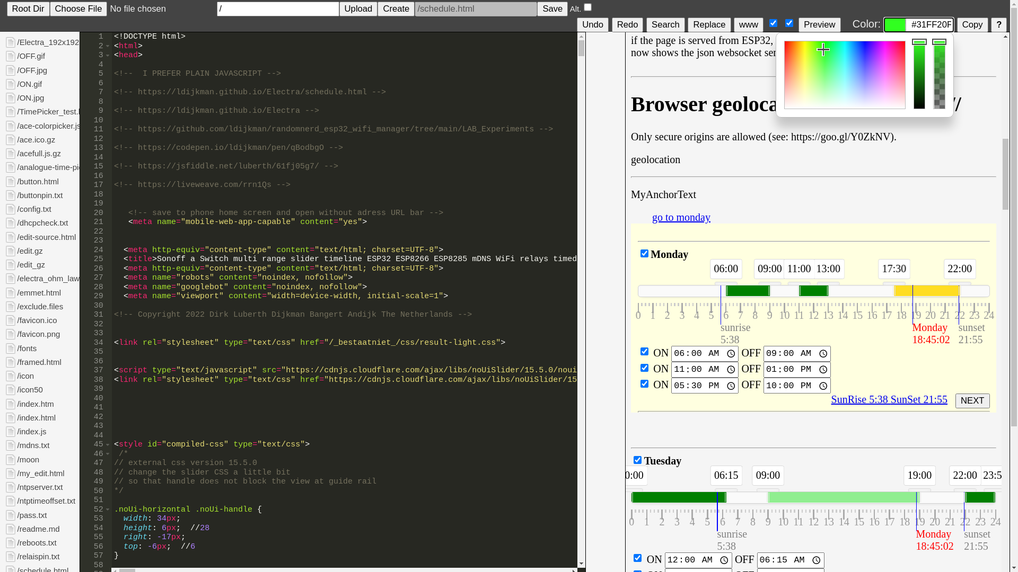
Task: Click the Save button
Action: 552,9
